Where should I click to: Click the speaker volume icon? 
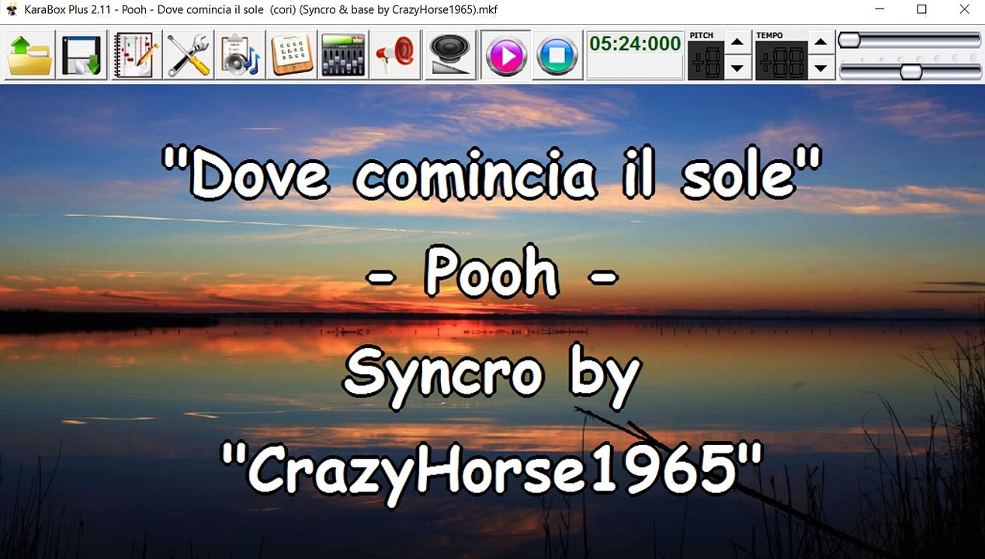click(450, 55)
